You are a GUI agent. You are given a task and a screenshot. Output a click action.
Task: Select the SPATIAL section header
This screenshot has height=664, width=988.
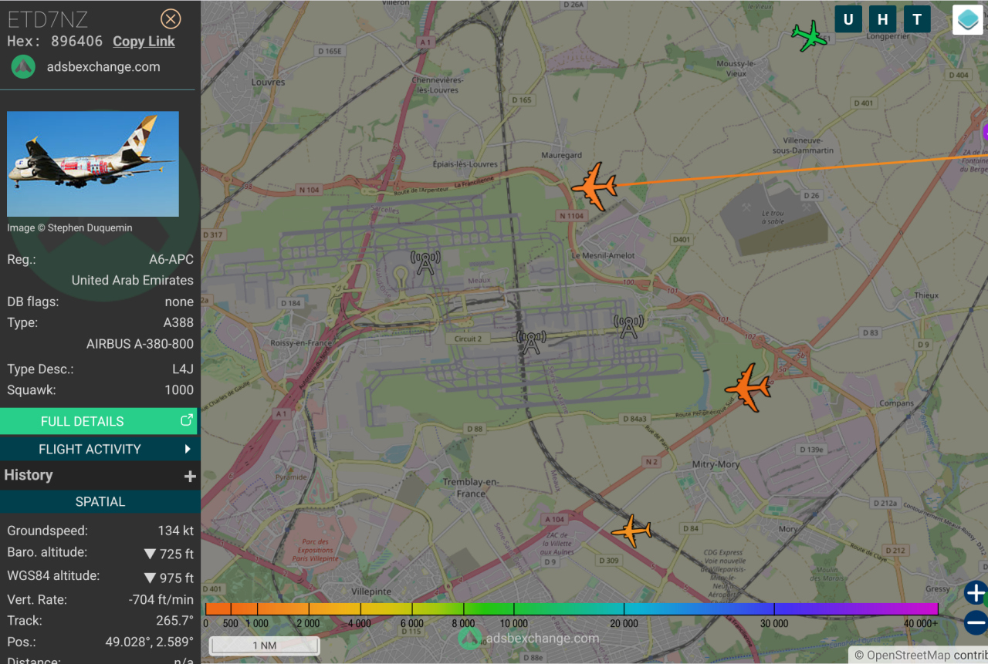point(100,501)
